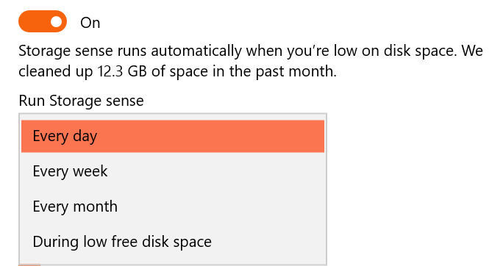This screenshot has height=266, width=492.
Task: Set cleanup to run only when disk space is low
Action: click(x=173, y=242)
